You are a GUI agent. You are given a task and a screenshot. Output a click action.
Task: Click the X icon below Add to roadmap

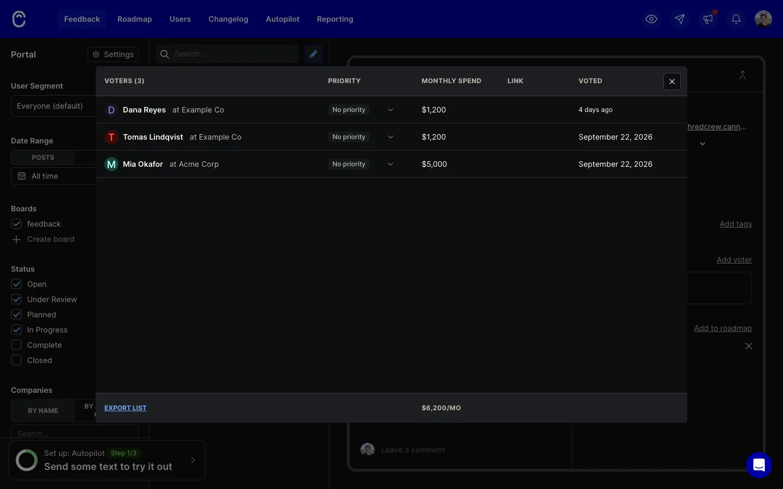click(749, 346)
